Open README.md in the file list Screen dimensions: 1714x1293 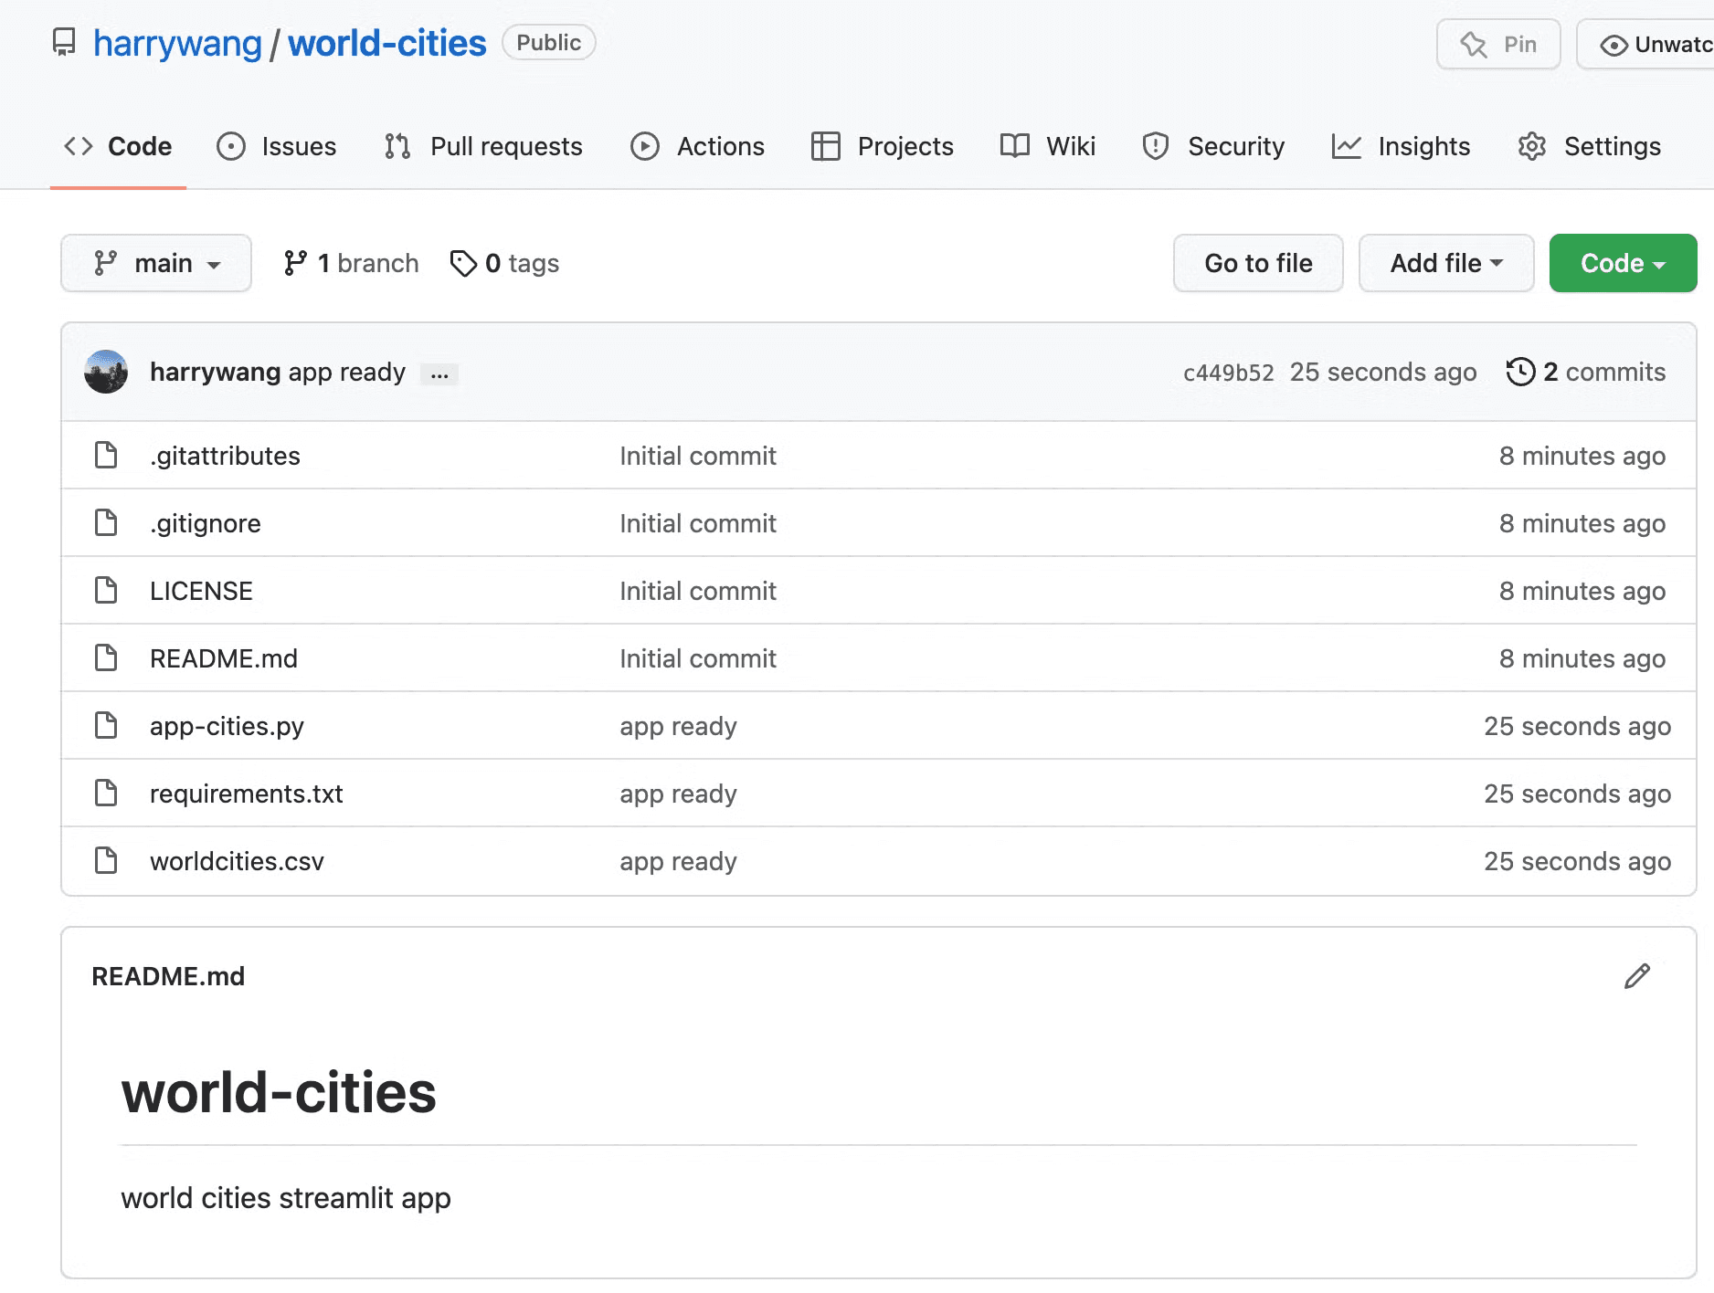tap(224, 658)
